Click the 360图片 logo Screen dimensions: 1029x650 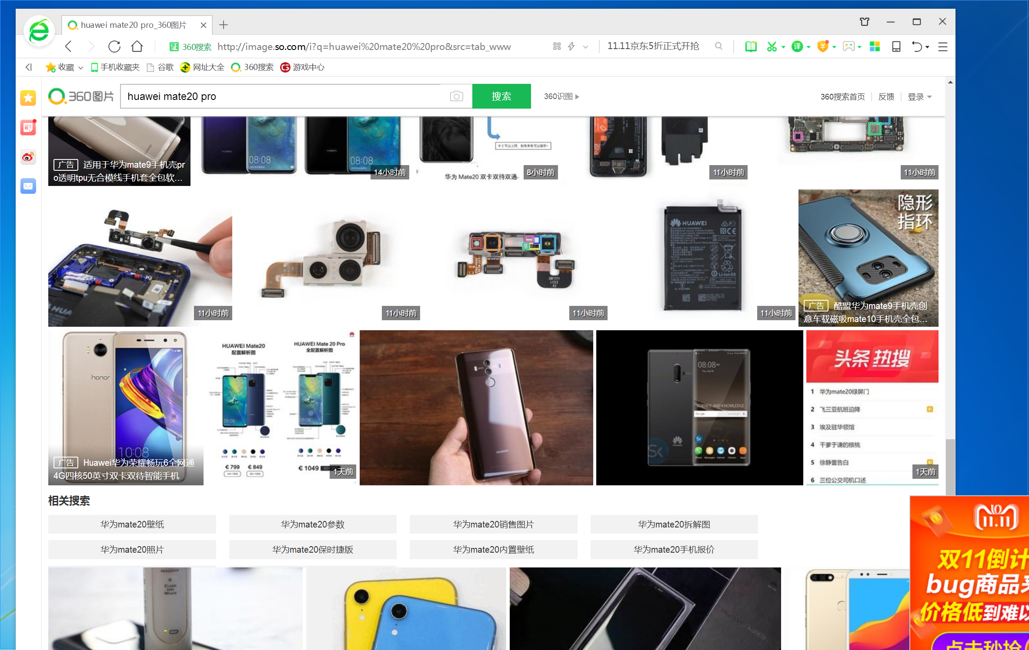(81, 96)
